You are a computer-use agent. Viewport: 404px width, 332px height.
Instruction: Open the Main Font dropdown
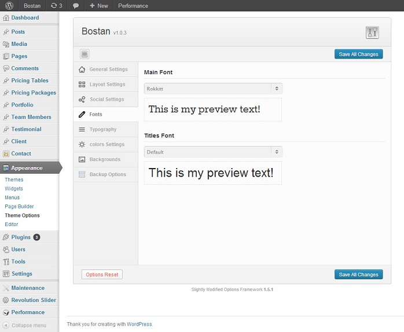(213, 89)
